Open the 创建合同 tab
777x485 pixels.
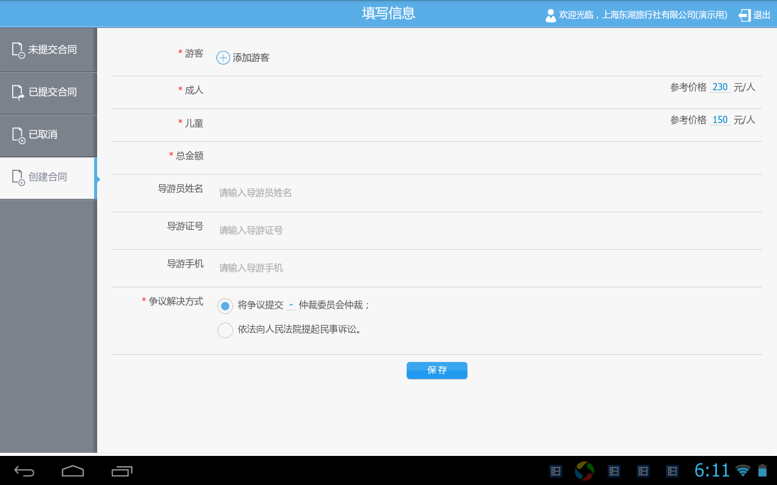coord(49,178)
